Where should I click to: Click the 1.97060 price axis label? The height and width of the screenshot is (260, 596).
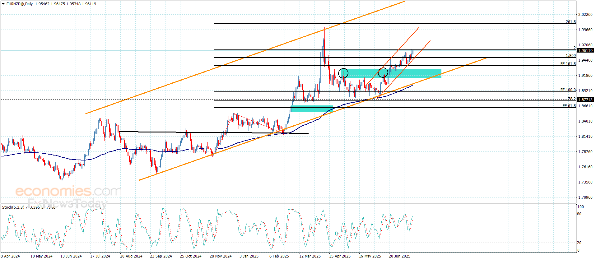pos(585,45)
